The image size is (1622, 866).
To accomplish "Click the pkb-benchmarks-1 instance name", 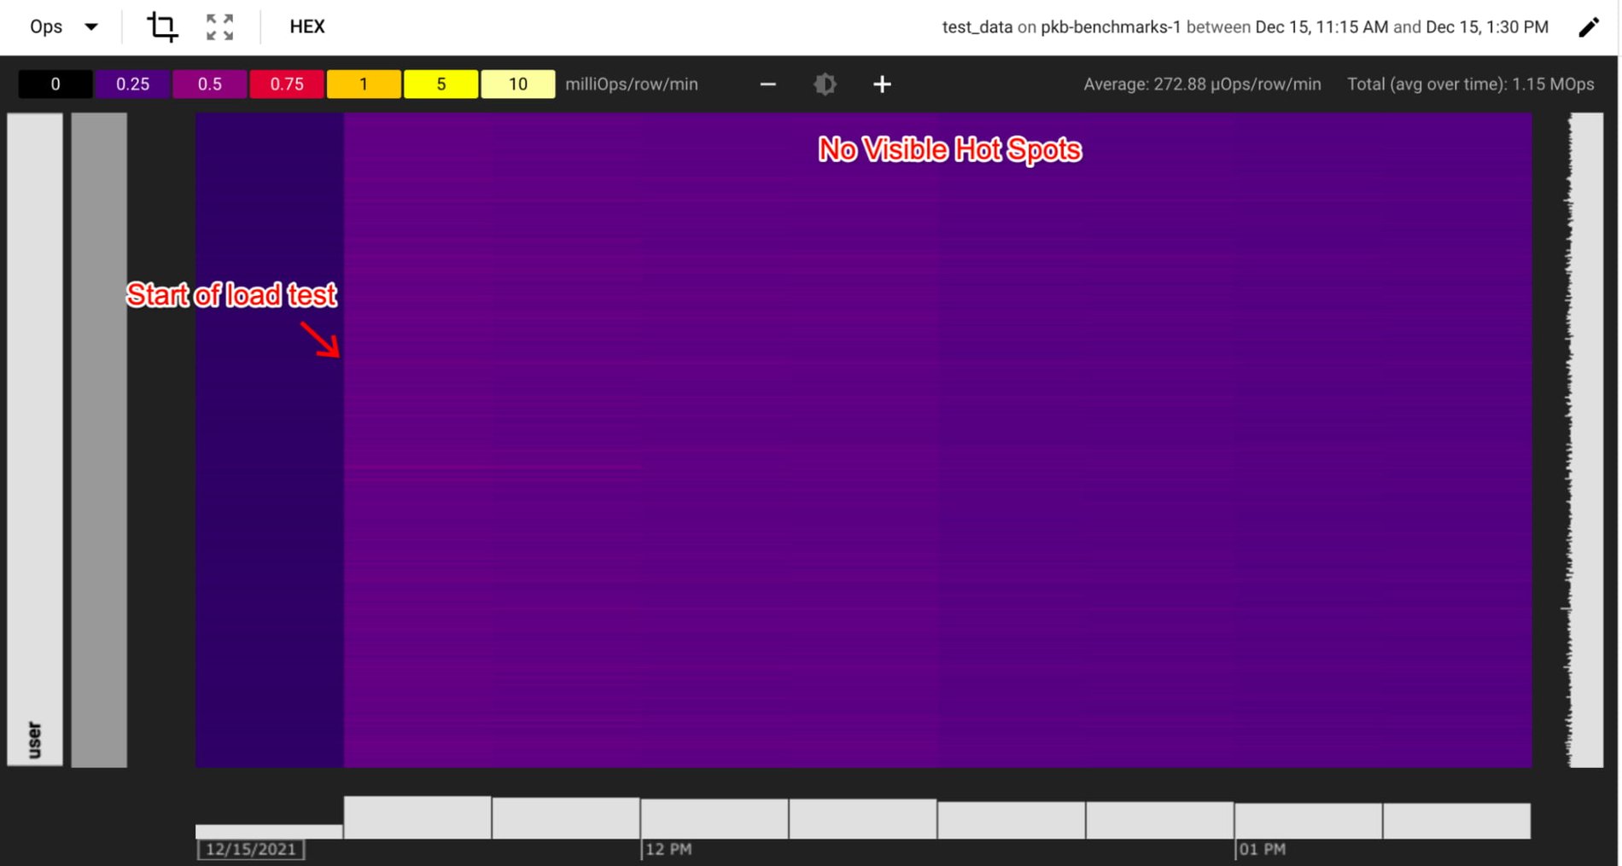I will tap(1111, 27).
